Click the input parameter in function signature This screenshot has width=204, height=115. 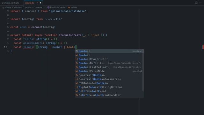tap(95, 35)
